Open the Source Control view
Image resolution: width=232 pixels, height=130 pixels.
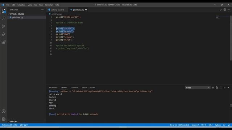pyautogui.click(x=4, y=26)
